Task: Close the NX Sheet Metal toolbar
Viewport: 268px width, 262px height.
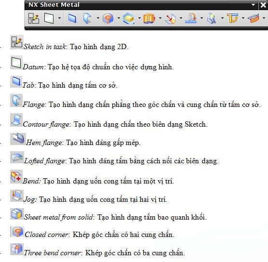Action: pos(263,5)
